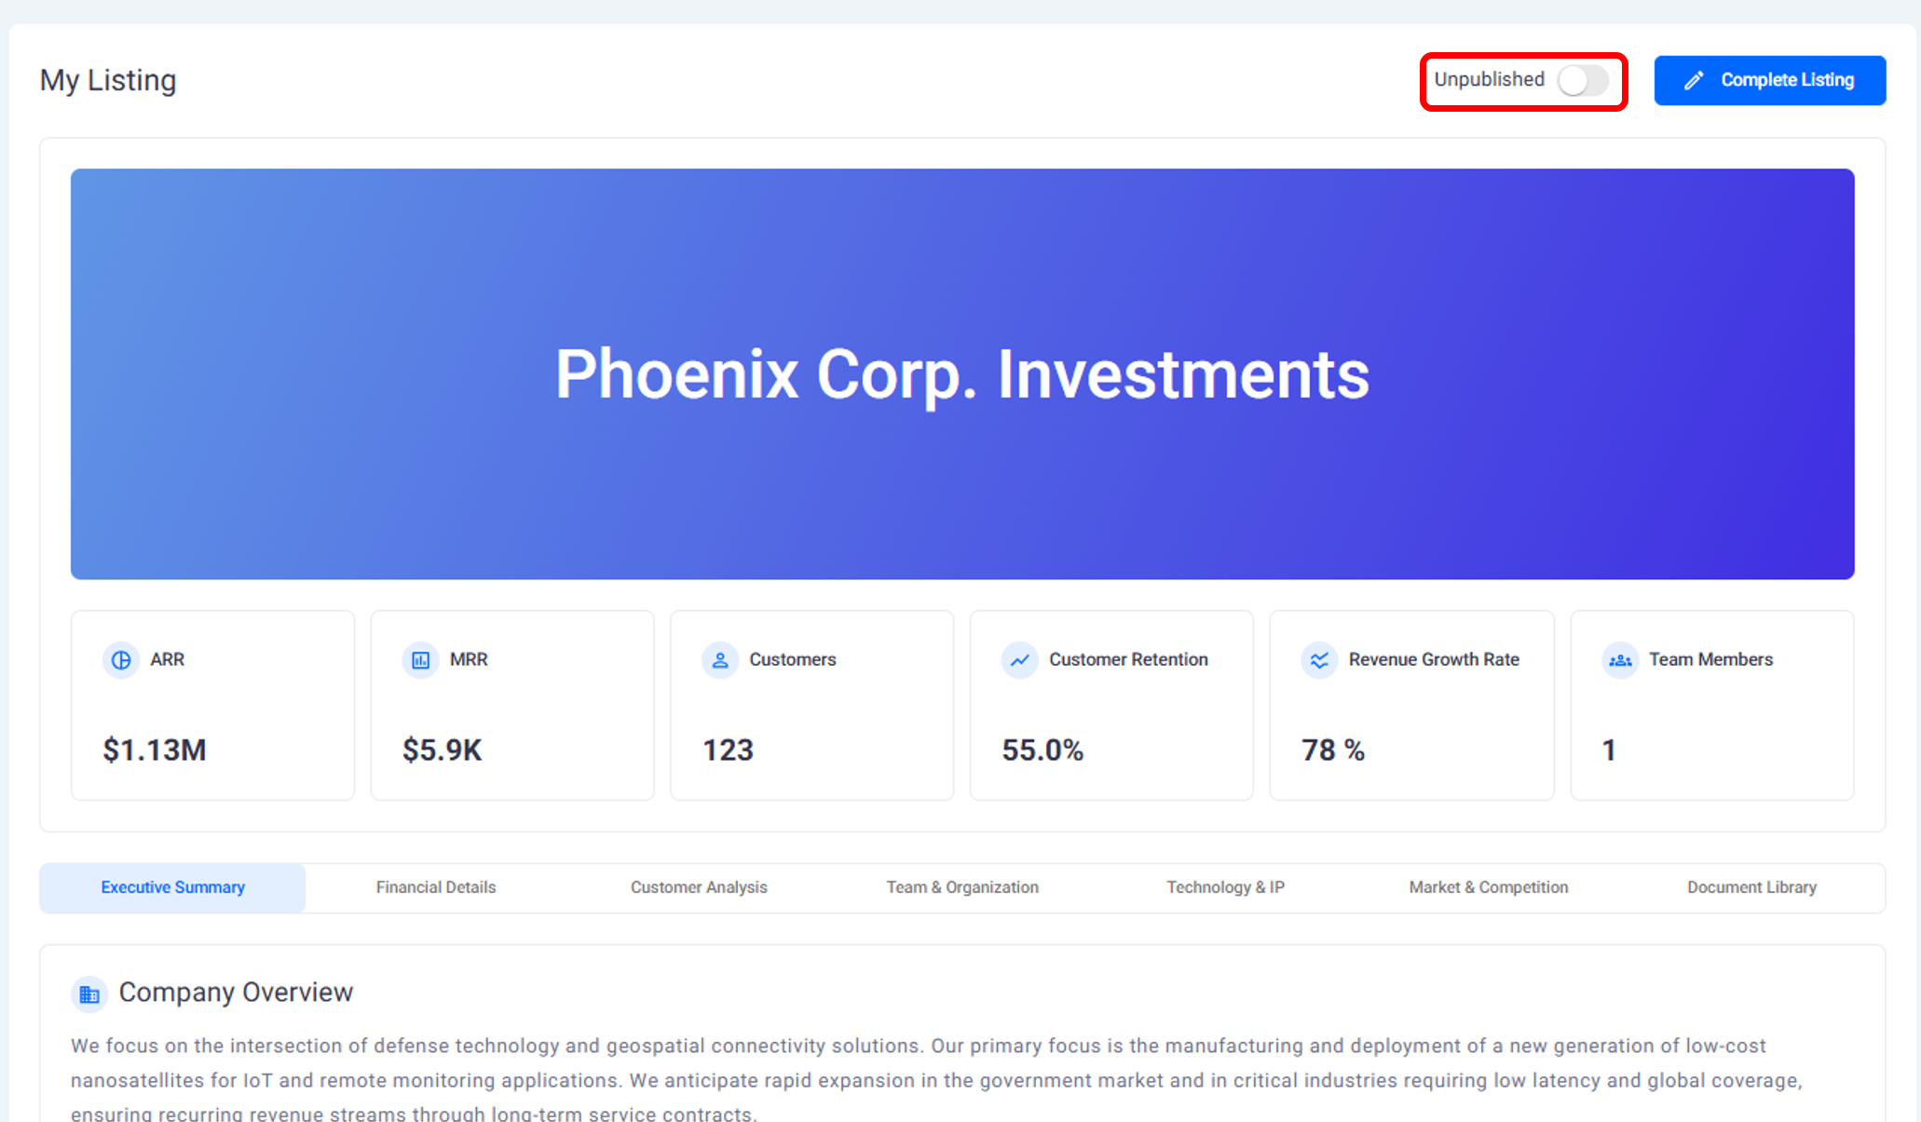Click the Revenue Growth Rate icon
Screen dimensions: 1921x1122
(x=1319, y=660)
